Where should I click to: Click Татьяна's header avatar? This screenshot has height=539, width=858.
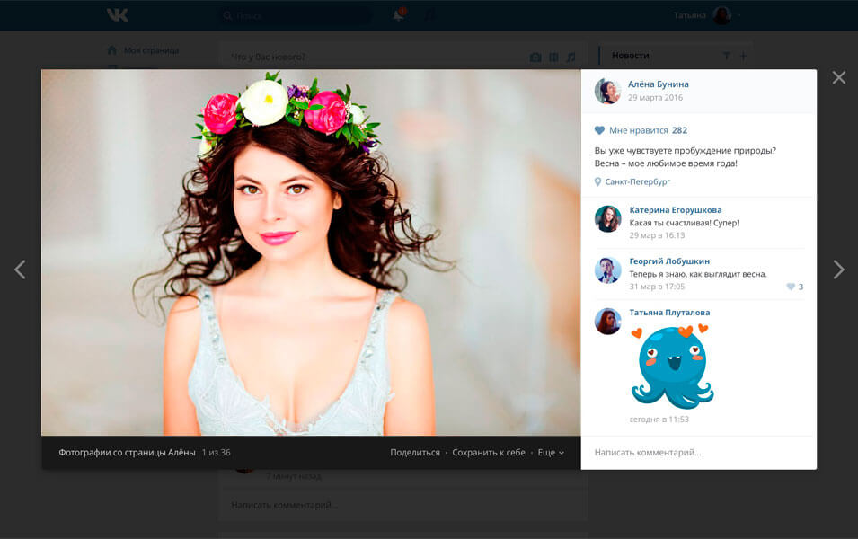tap(722, 15)
